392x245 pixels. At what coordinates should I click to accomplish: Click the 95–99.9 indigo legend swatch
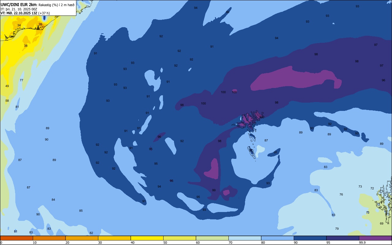(x=343, y=238)
